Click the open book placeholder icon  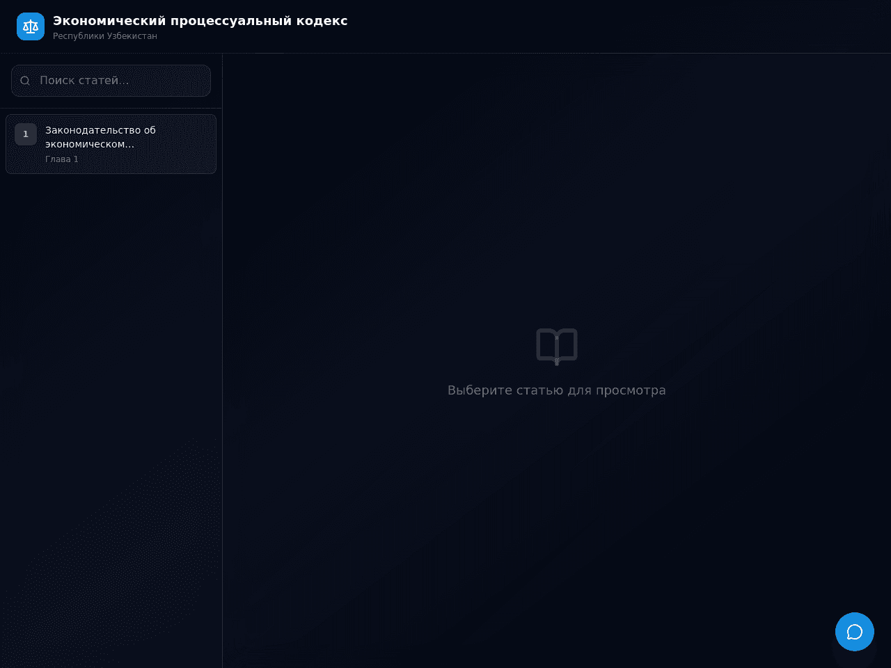pos(557,346)
